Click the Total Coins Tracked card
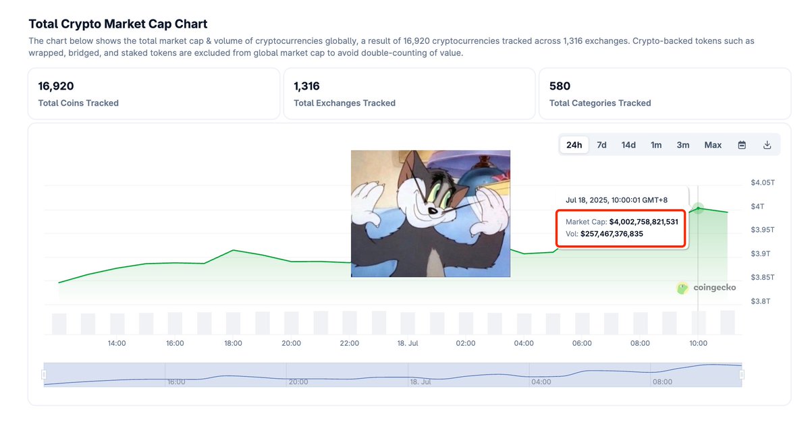 click(x=154, y=94)
